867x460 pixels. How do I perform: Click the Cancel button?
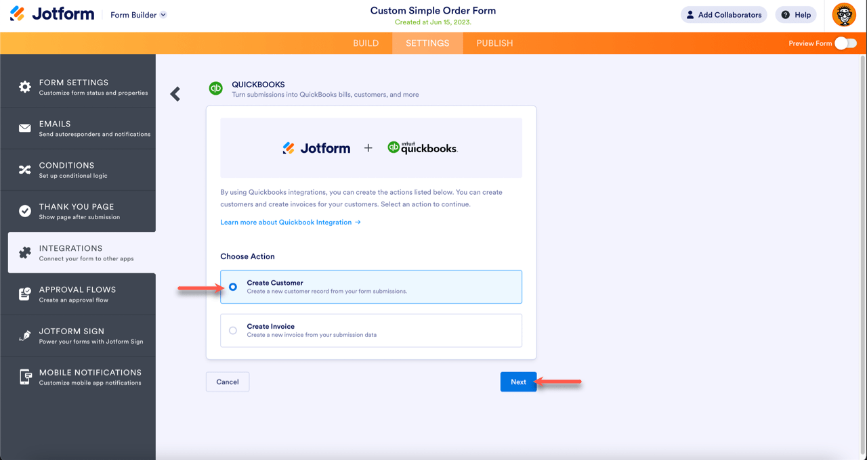pyautogui.click(x=228, y=382)
